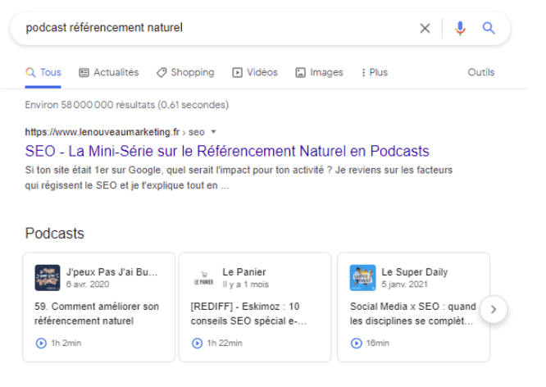
Task: Open the Le Panier podcast logo thumbnail
Action: 203,278
